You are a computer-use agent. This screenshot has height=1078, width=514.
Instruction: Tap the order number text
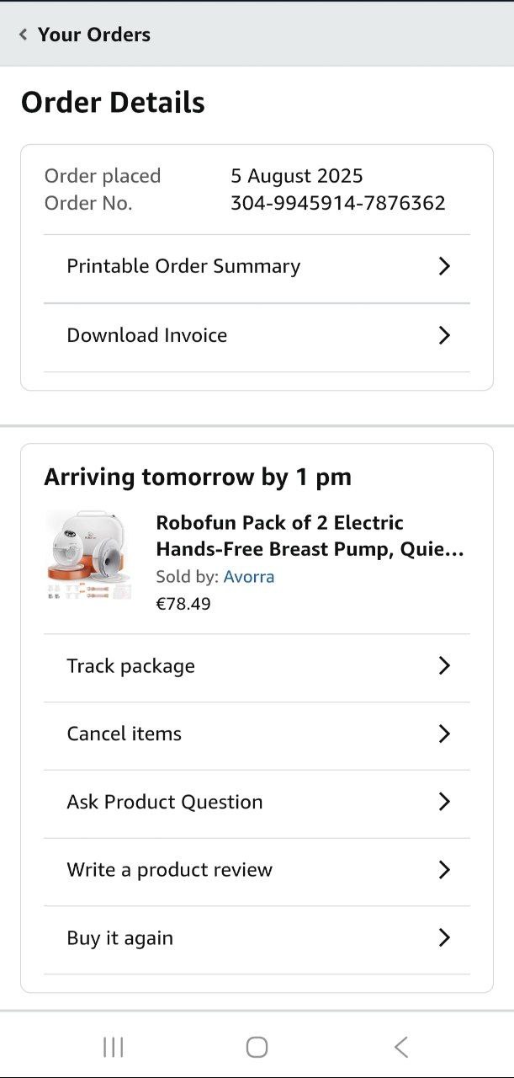point(337,203)
